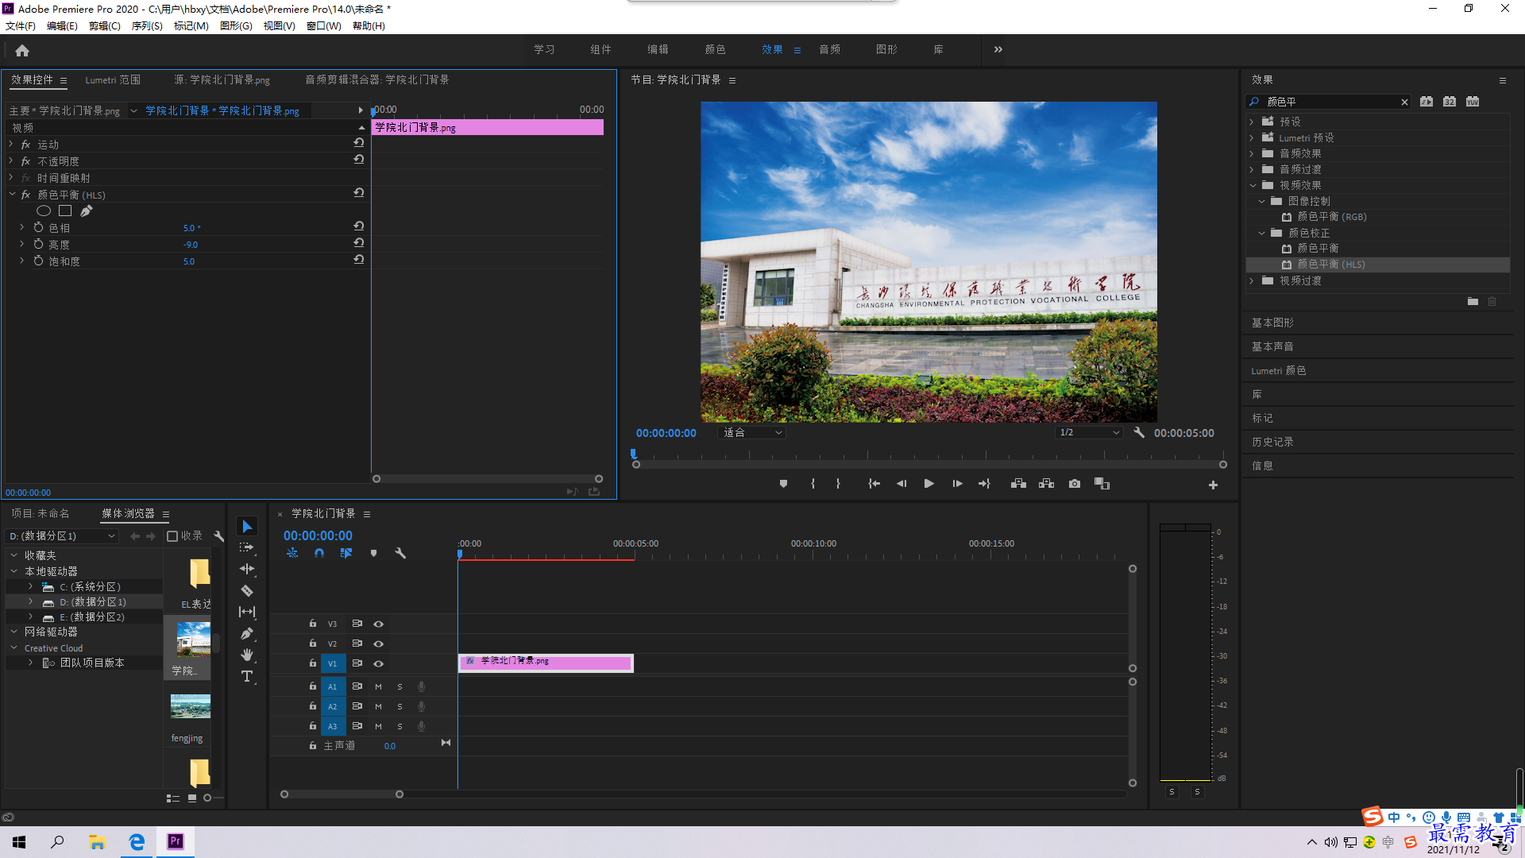Select the Pen tool in toolbox
The height and width of the screenshot is (858, 1525).
(x=247, y=633)
